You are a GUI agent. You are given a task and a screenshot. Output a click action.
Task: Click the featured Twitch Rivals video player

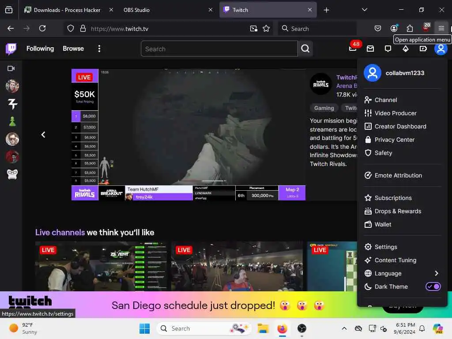(x=188, y=134)
